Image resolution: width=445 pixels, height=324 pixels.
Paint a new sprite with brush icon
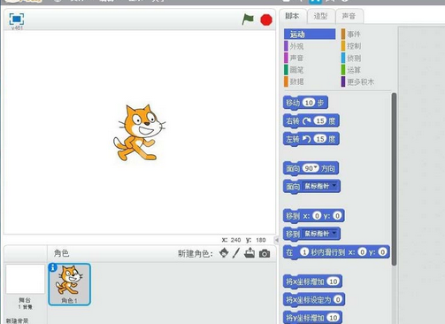click(x=236, y=253)
